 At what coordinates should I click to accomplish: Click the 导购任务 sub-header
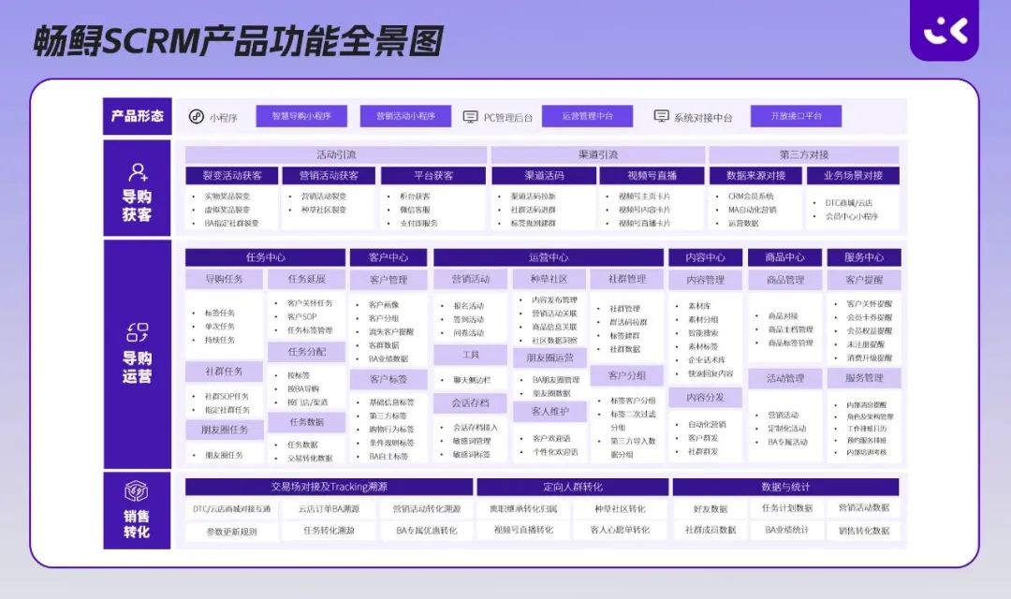click(225, 279)
